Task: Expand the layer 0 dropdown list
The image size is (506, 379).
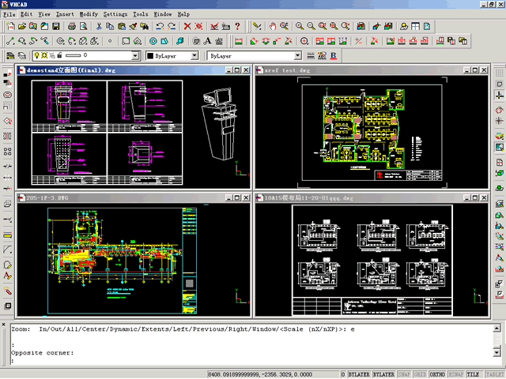Action: [135, 56]
